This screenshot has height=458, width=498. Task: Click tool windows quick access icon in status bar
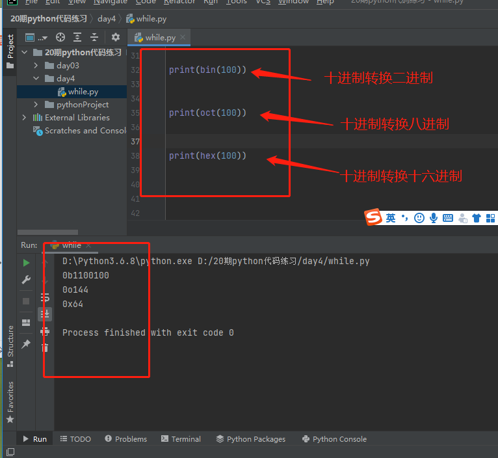pos(10,451)
